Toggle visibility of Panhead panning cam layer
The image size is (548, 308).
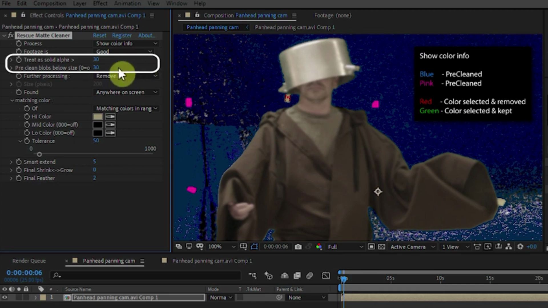click(x=5, y=297)
